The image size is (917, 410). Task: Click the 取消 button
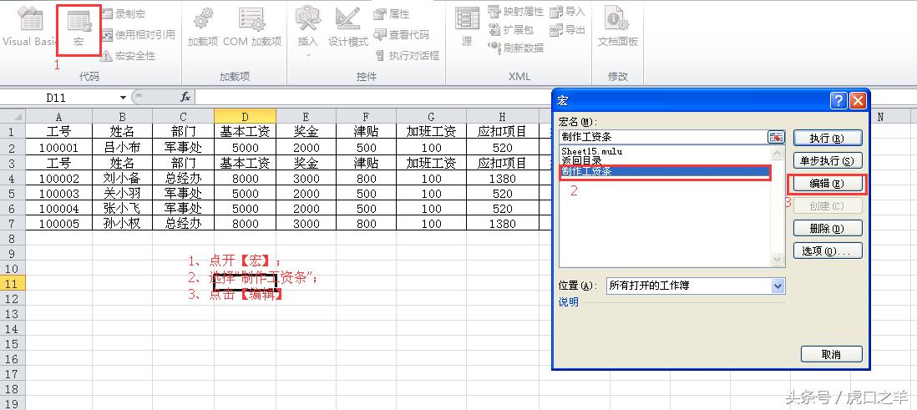click(831, 354)
